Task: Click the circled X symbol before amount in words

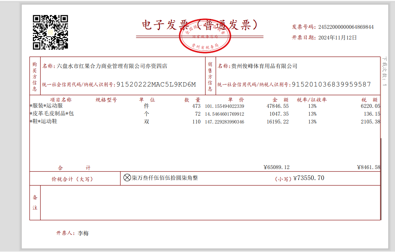Action: coord(127,178)
